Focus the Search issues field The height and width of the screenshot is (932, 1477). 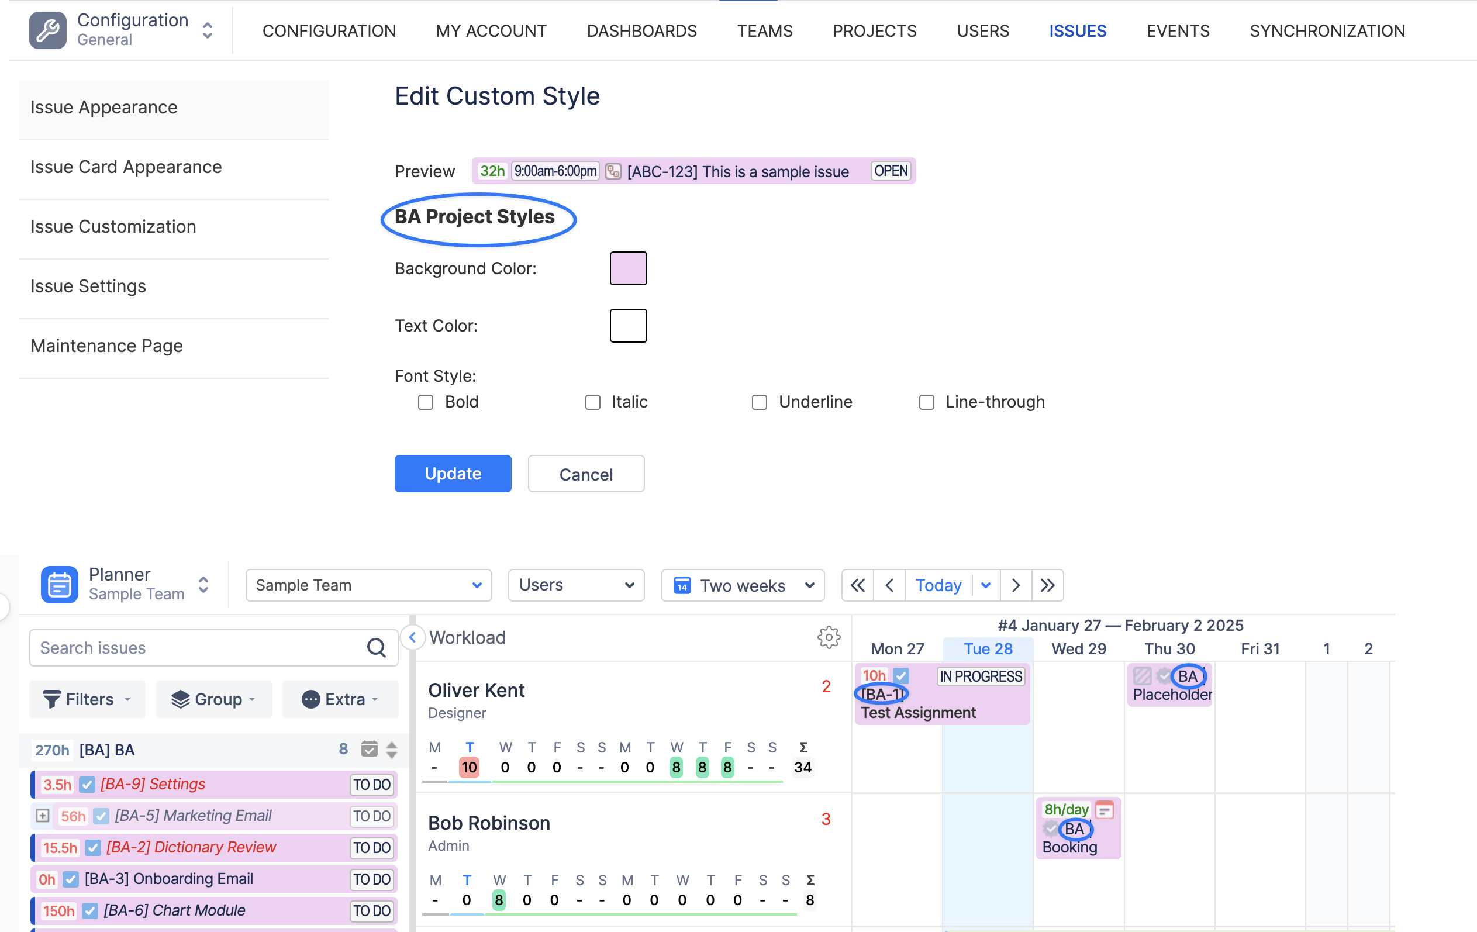click(x=196, y=648)
